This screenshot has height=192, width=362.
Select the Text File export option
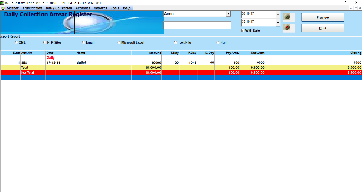pos(175,43)
